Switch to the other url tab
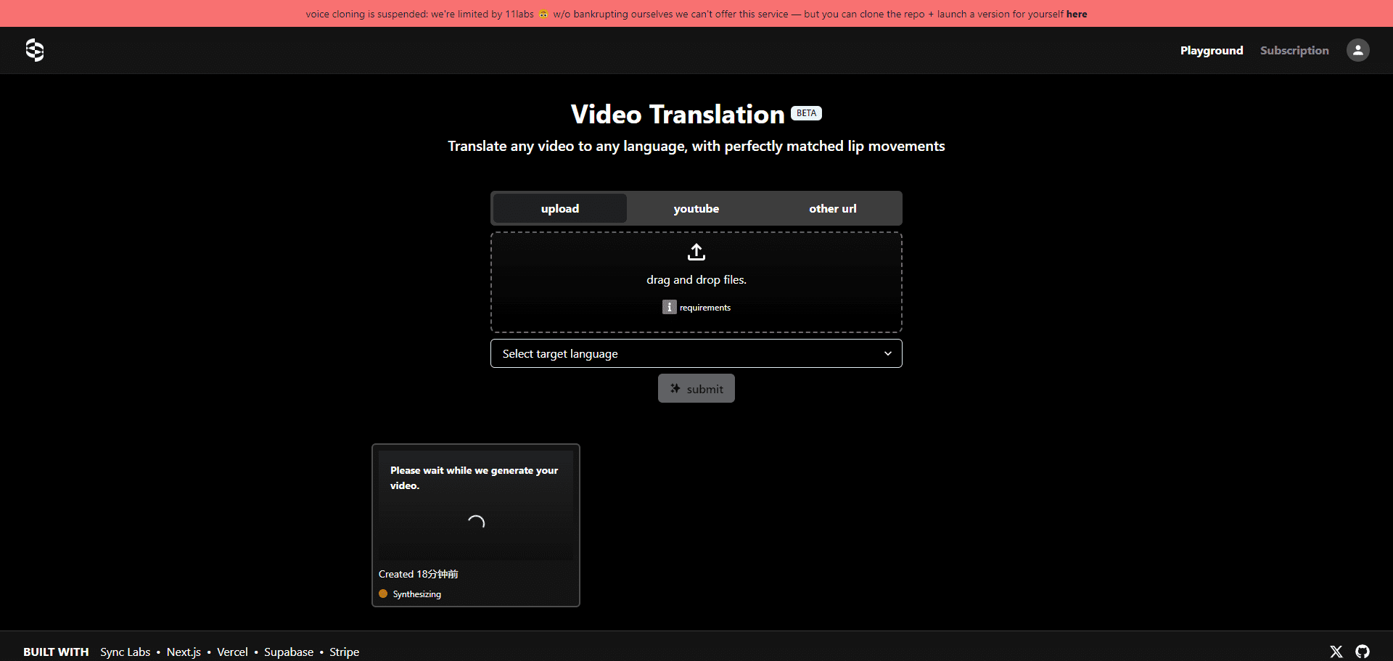 (833, 208)
